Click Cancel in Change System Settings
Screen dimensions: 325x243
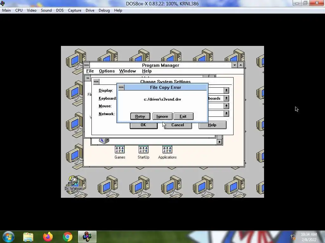[178, 125]
